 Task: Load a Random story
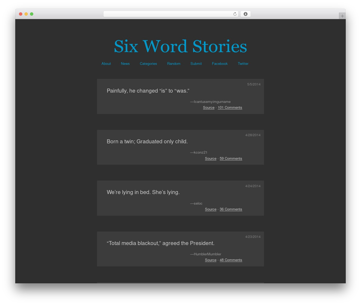(174, 64)
